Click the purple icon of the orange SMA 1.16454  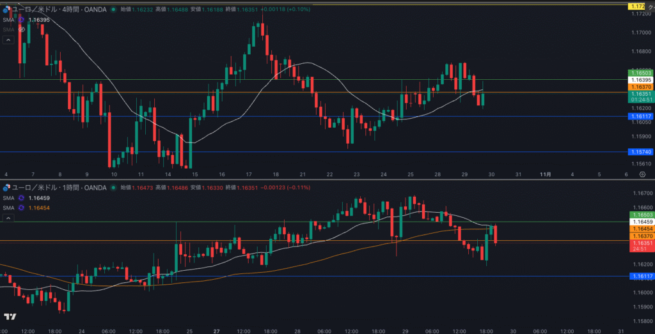pos(22,208)
